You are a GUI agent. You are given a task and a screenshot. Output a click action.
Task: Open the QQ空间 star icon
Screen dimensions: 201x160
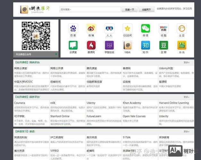pyautogui.click(x=127, y=28)
